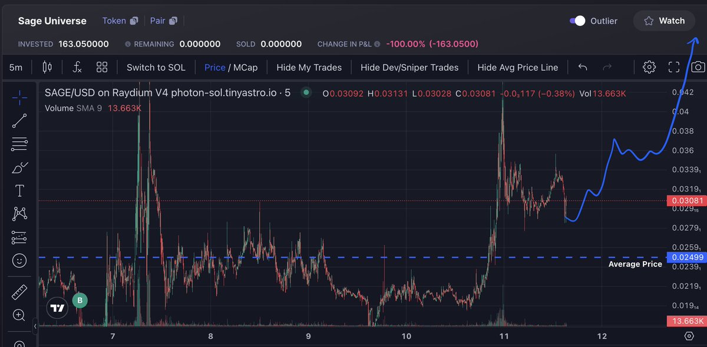Click the SAGE/USD symbol title

click(167, 93)
